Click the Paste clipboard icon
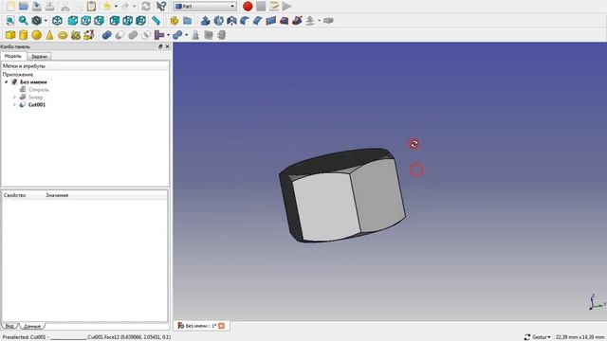 tap(91, 7)
